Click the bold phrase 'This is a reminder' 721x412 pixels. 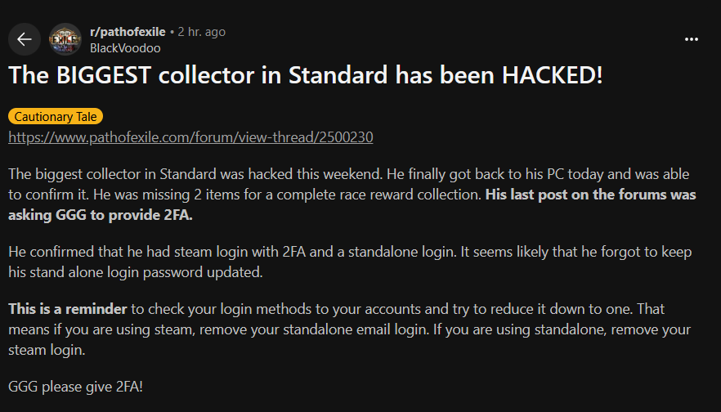[68, 309]
